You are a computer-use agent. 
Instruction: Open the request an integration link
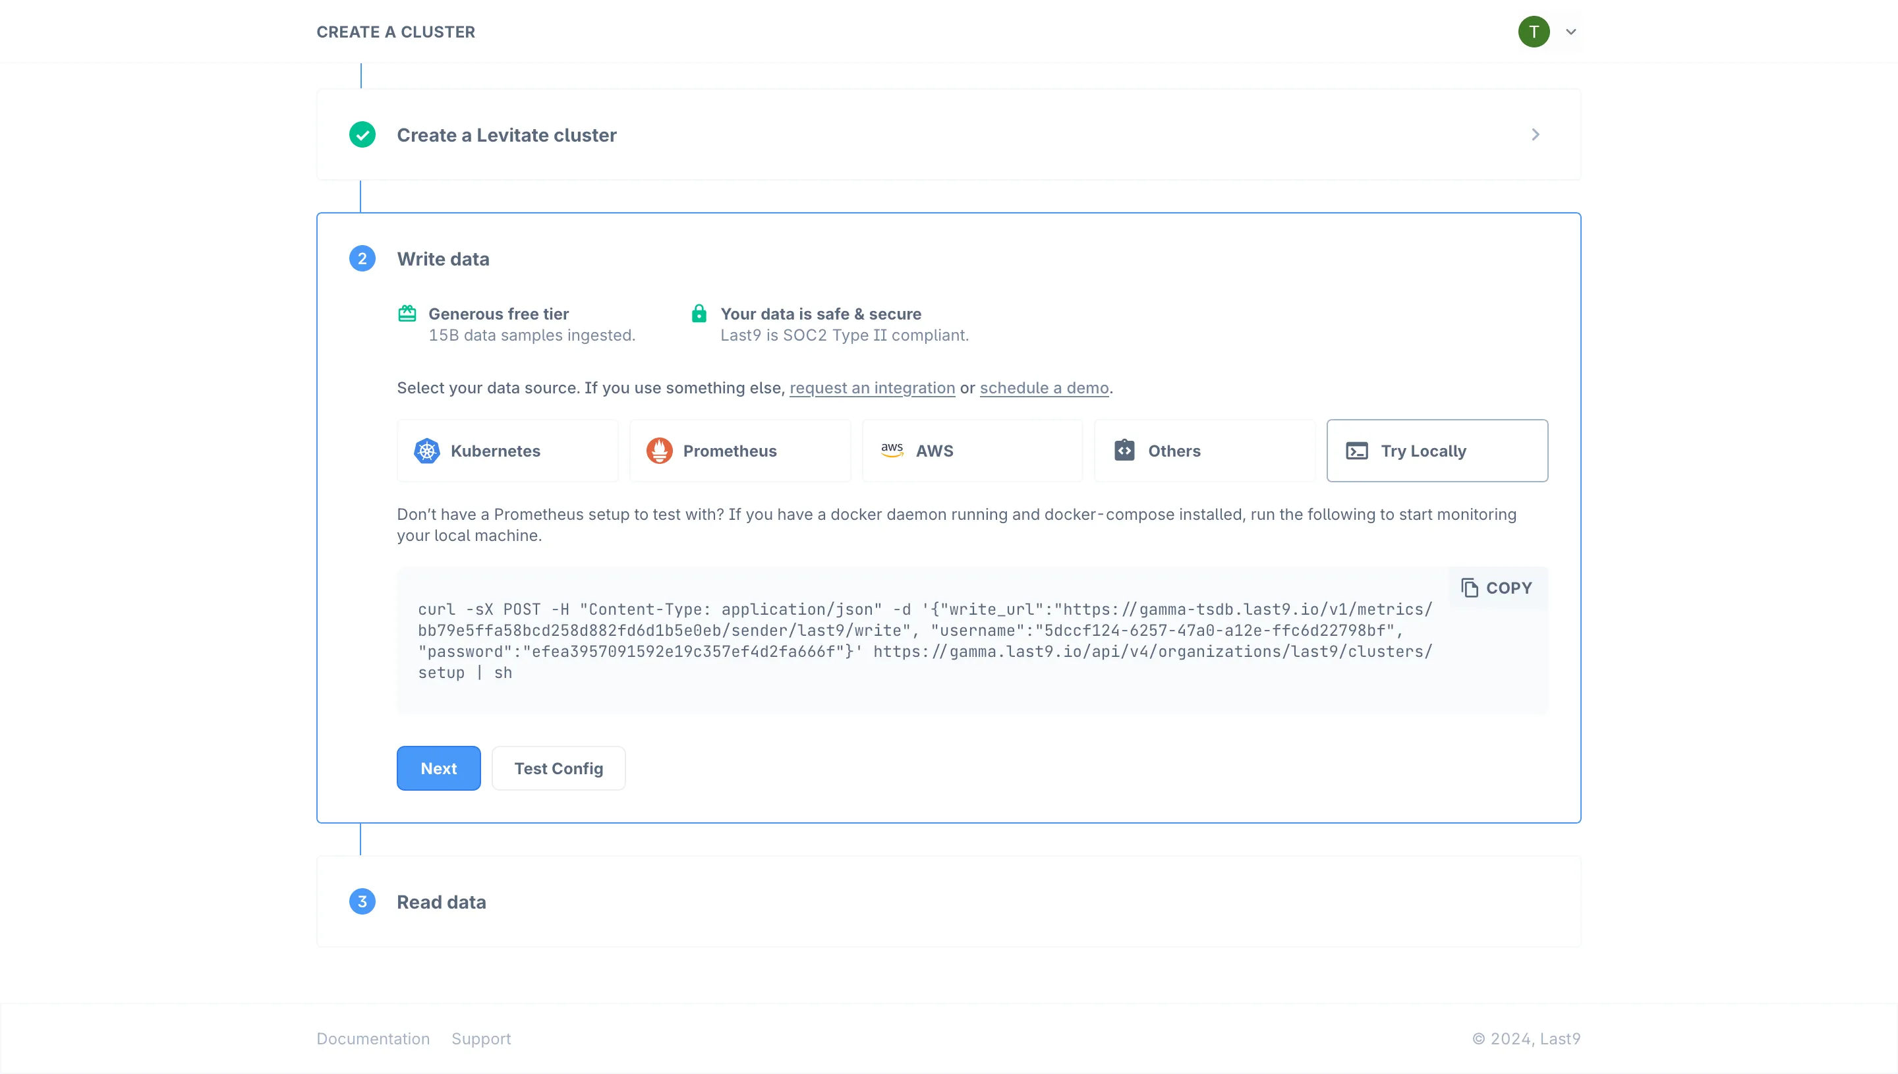(872, 387)
